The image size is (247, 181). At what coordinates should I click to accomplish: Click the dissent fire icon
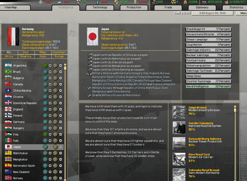[185, 2]
